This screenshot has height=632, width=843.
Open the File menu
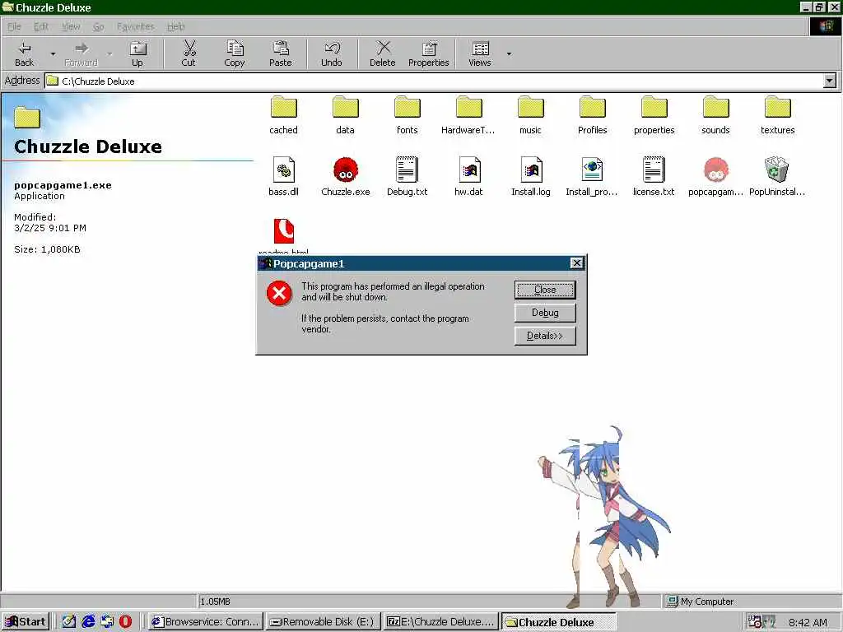[x=14, y=26]
